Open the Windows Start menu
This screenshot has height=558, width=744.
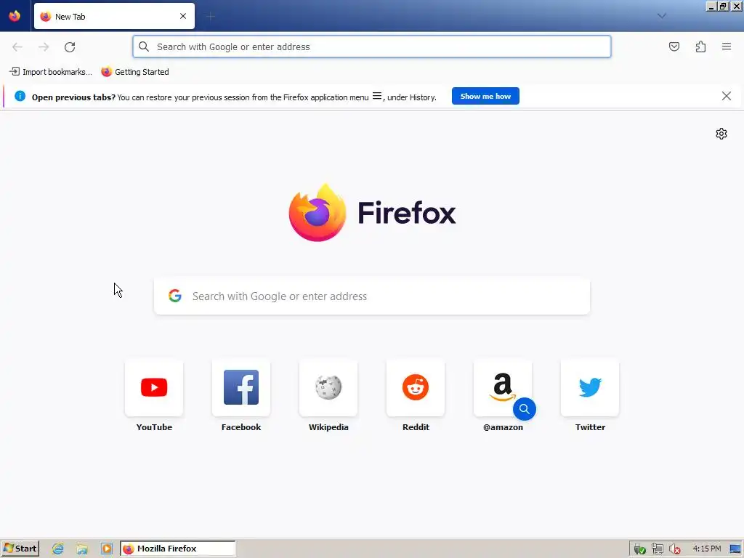tap(20, 549)
